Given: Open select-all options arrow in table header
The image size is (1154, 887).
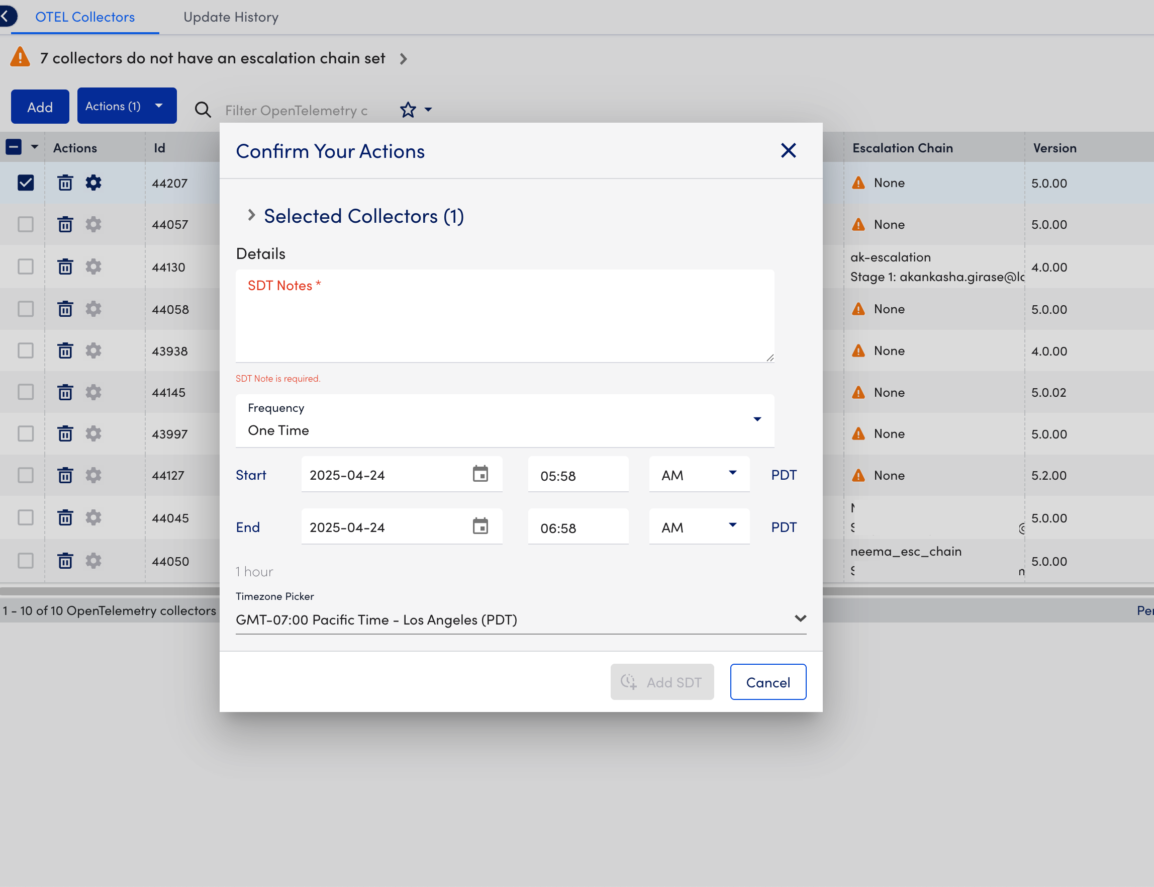Looking at the screenshot, I should (34, 147).
